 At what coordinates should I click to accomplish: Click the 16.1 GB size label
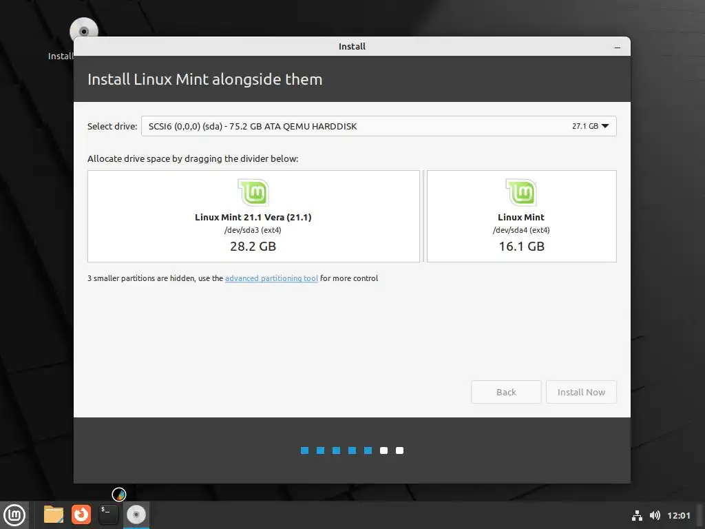522,247
